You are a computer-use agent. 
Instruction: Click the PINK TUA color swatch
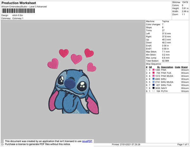pos(154,73)
